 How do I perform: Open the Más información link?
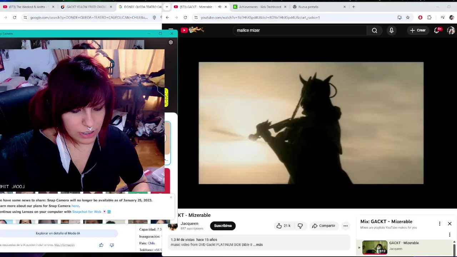click(x=65, y=245)
